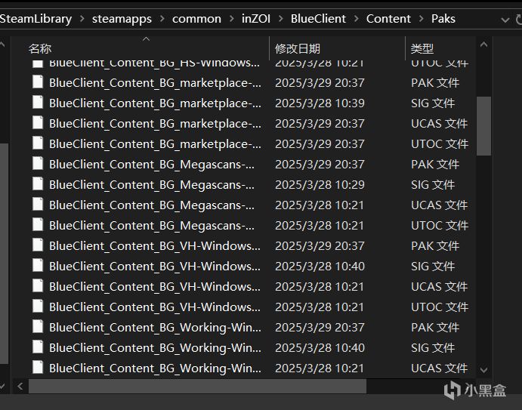Go to the SteamLibrary breadcrumb segment
This screenshot has width=522, height=410.
pyautogui.click(x=36, y=19)
